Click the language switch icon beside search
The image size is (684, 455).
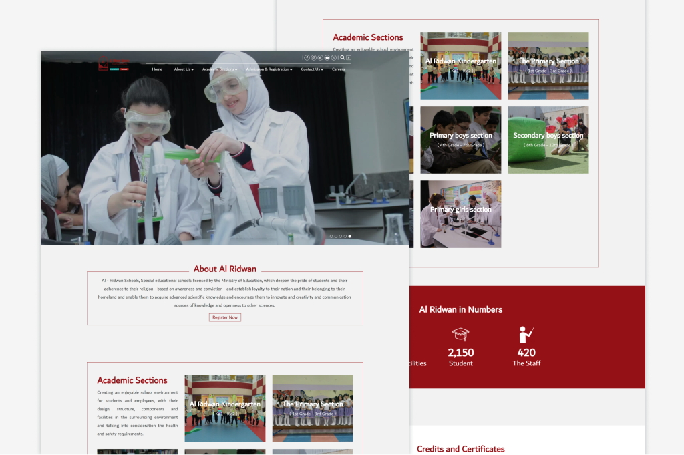pyautogui.click(x=349, y=57)
